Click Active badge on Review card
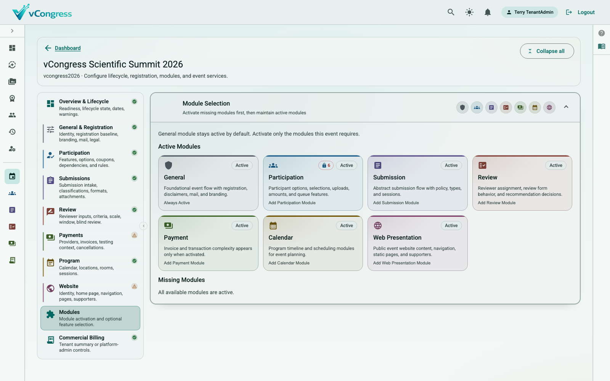The image size is (610, 381). click(556, 165)
